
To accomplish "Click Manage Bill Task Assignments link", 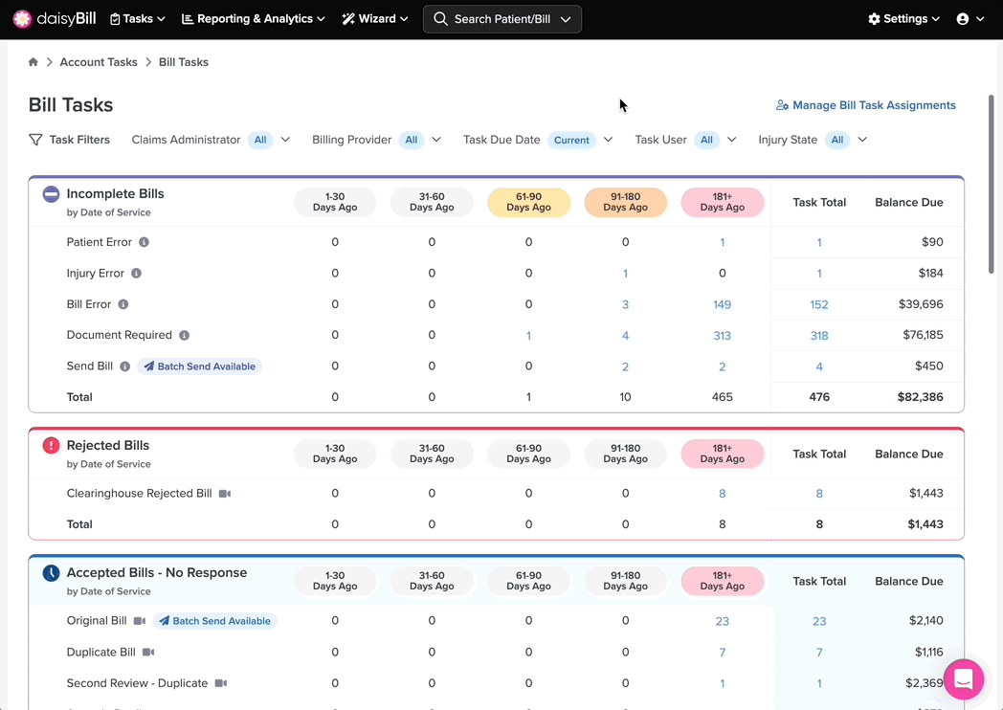I will 865,105.
